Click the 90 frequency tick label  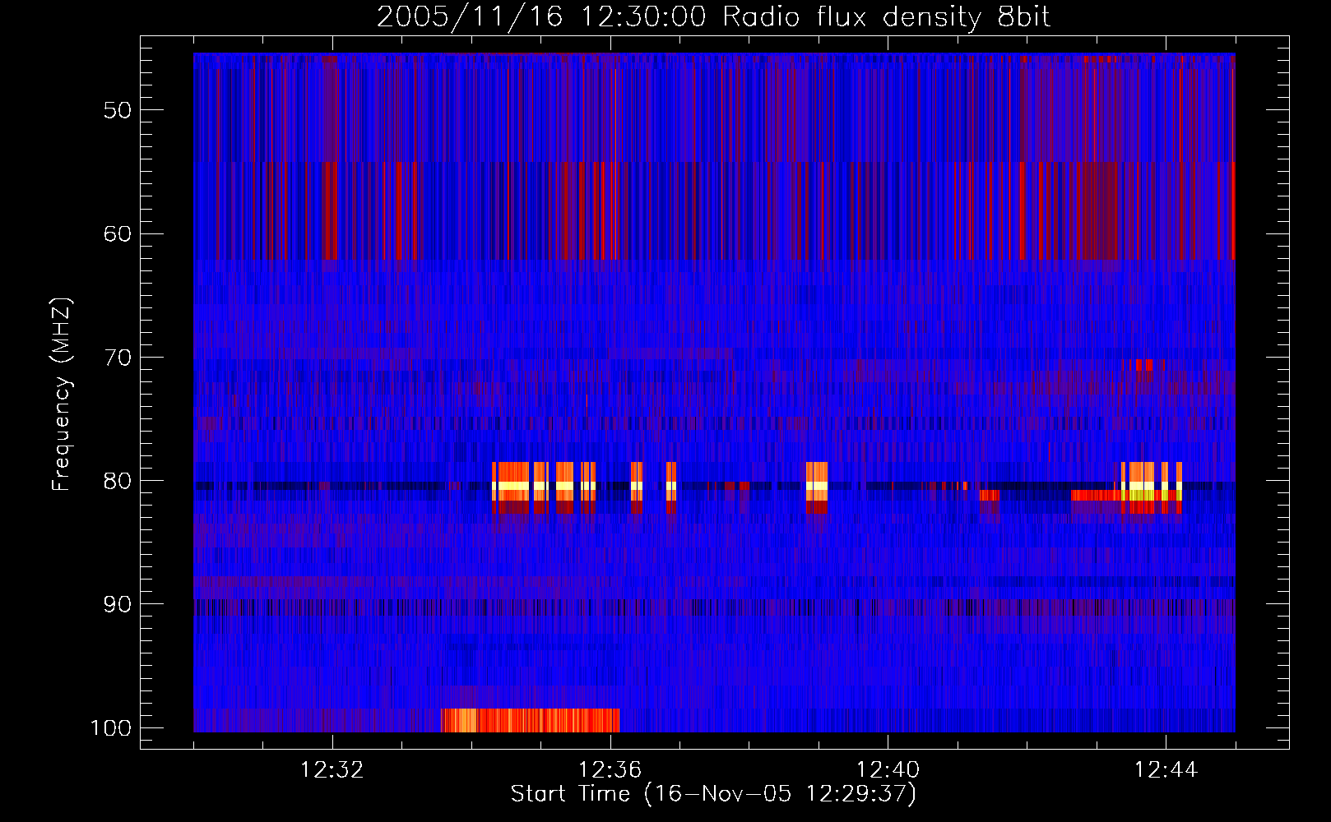click(118, 604)
